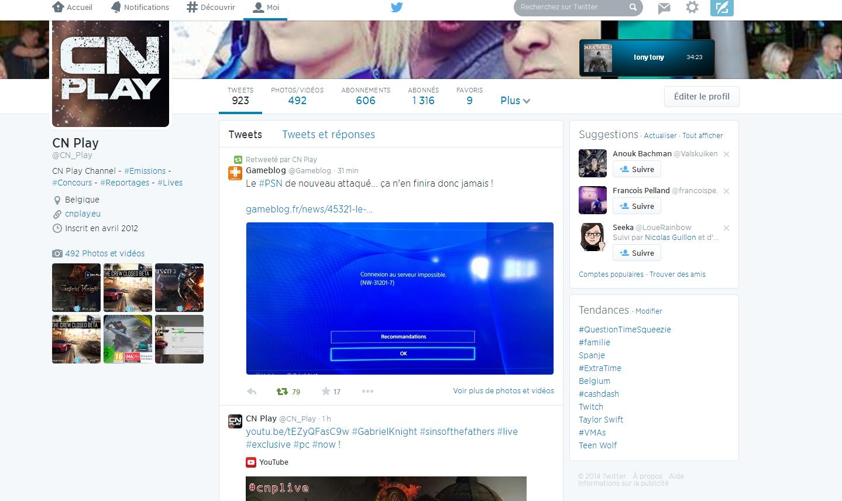Open youtu.be/tEZyQFasC9w link
The width and height of the screenshot is (842, 501).
(297, 431)
